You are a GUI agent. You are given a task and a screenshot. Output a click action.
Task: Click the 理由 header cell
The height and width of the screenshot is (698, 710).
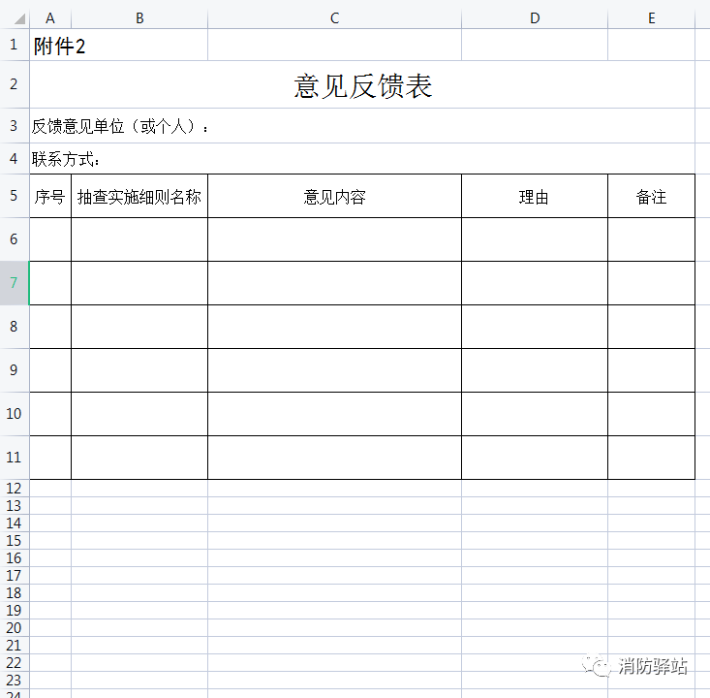click(535, 197)
